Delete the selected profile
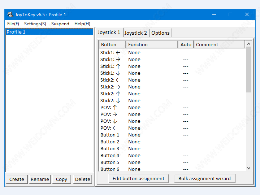 82,179
